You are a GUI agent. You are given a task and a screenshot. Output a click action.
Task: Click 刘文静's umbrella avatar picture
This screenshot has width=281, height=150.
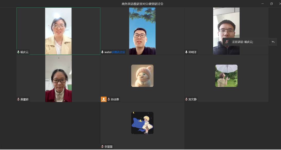[x=226, y=76]
